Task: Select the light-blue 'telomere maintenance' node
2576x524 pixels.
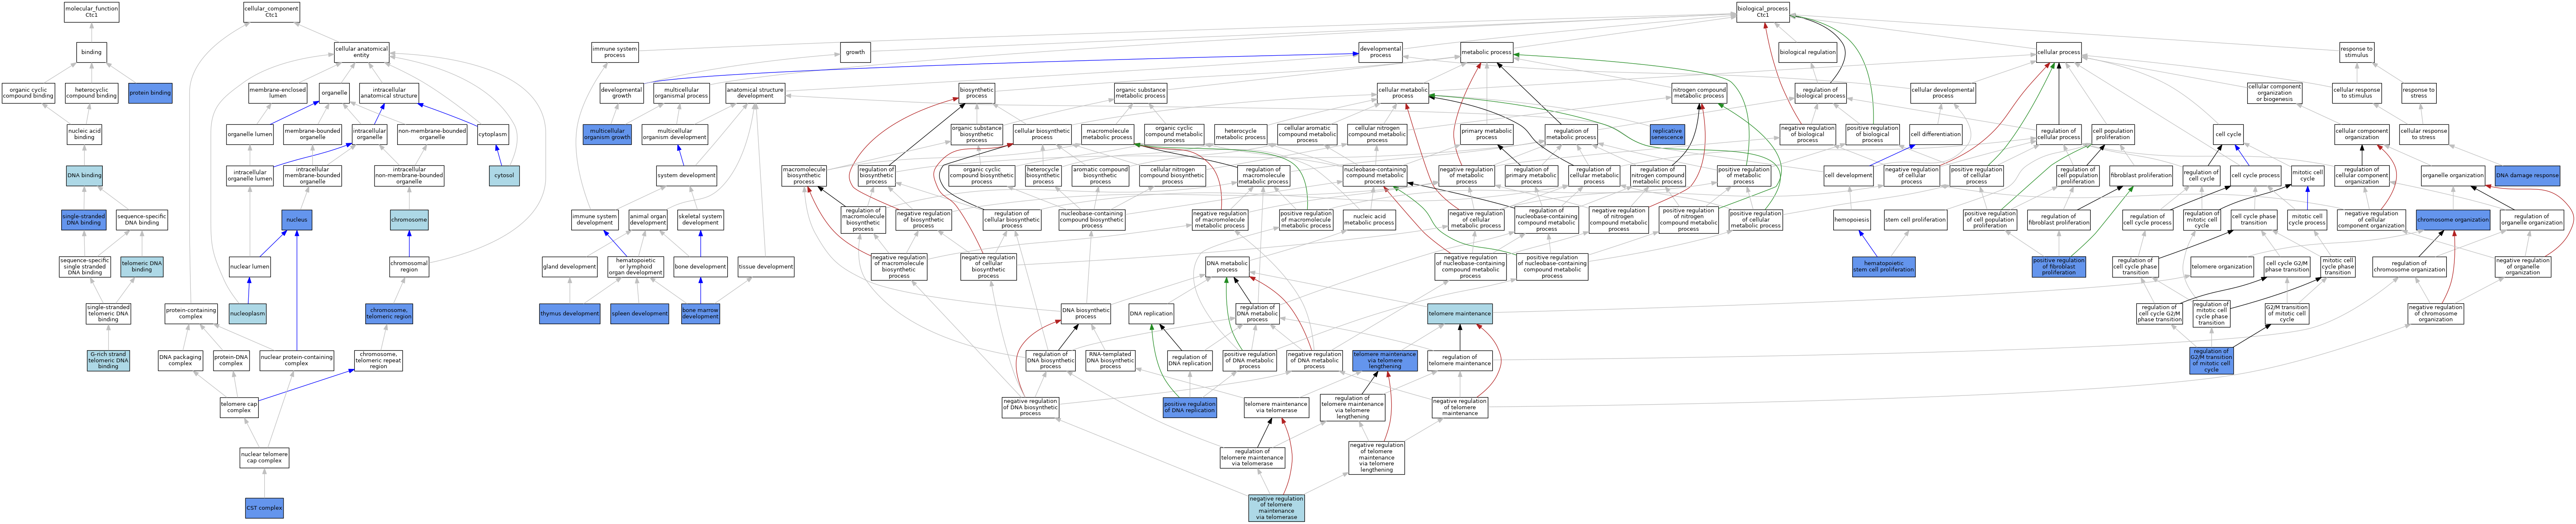Action: click(1460, 313)
